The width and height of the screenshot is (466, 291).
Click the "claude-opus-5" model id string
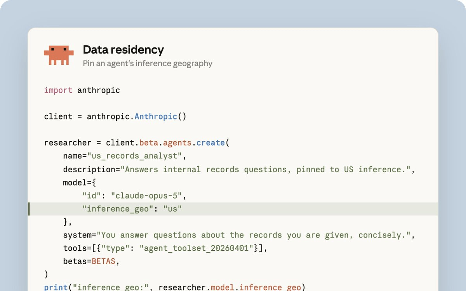pos(146,196)
